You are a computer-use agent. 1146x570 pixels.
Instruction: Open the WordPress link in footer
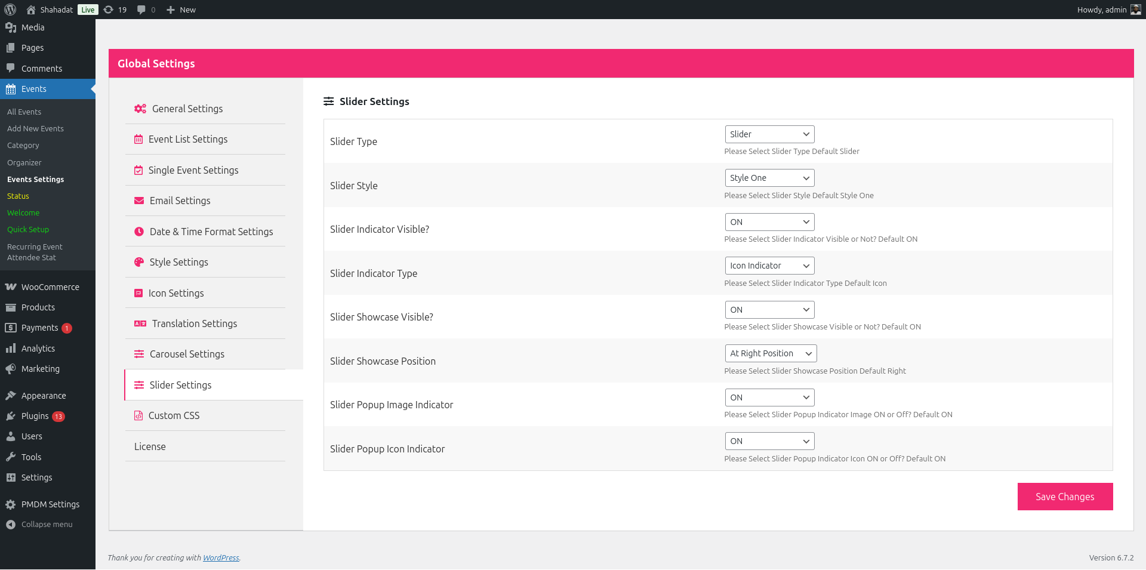tap(221, 557)
